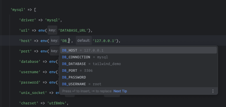Select DB_HOST completion suggestion
Viewport: 226px width, 107px height.
(139, 50)
